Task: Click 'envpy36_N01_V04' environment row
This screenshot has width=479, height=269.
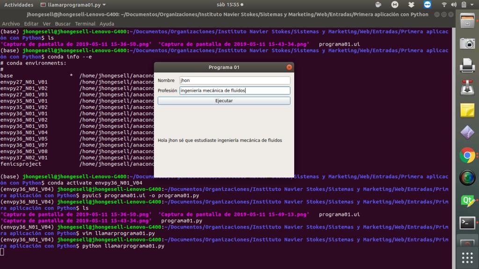Action: point(24,132)
